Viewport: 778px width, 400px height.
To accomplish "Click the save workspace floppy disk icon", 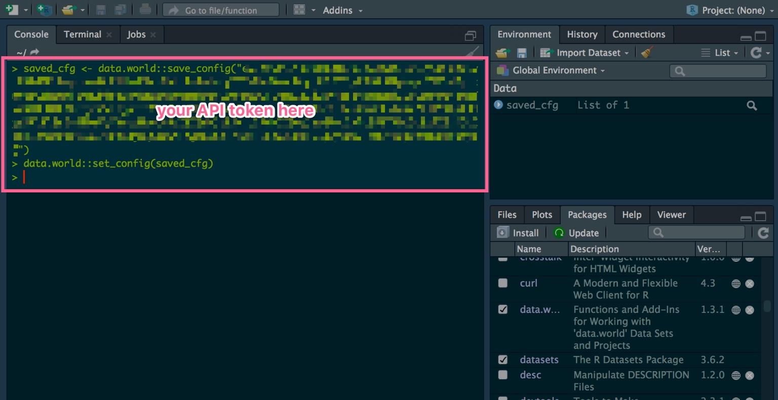I will (x=522, y=53).
